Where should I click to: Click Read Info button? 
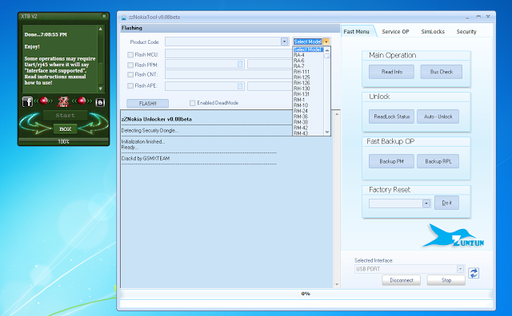[391, 72]
